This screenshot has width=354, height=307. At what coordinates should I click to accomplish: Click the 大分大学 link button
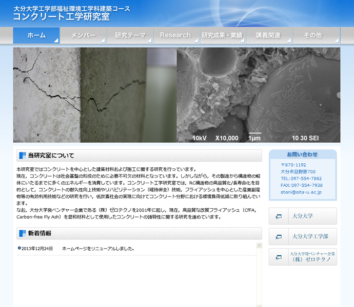click(x=303, y=216)
